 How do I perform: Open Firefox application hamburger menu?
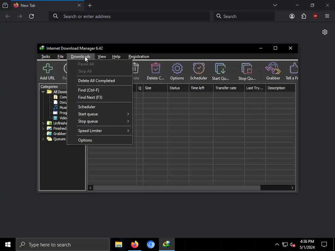click(327, 16)
